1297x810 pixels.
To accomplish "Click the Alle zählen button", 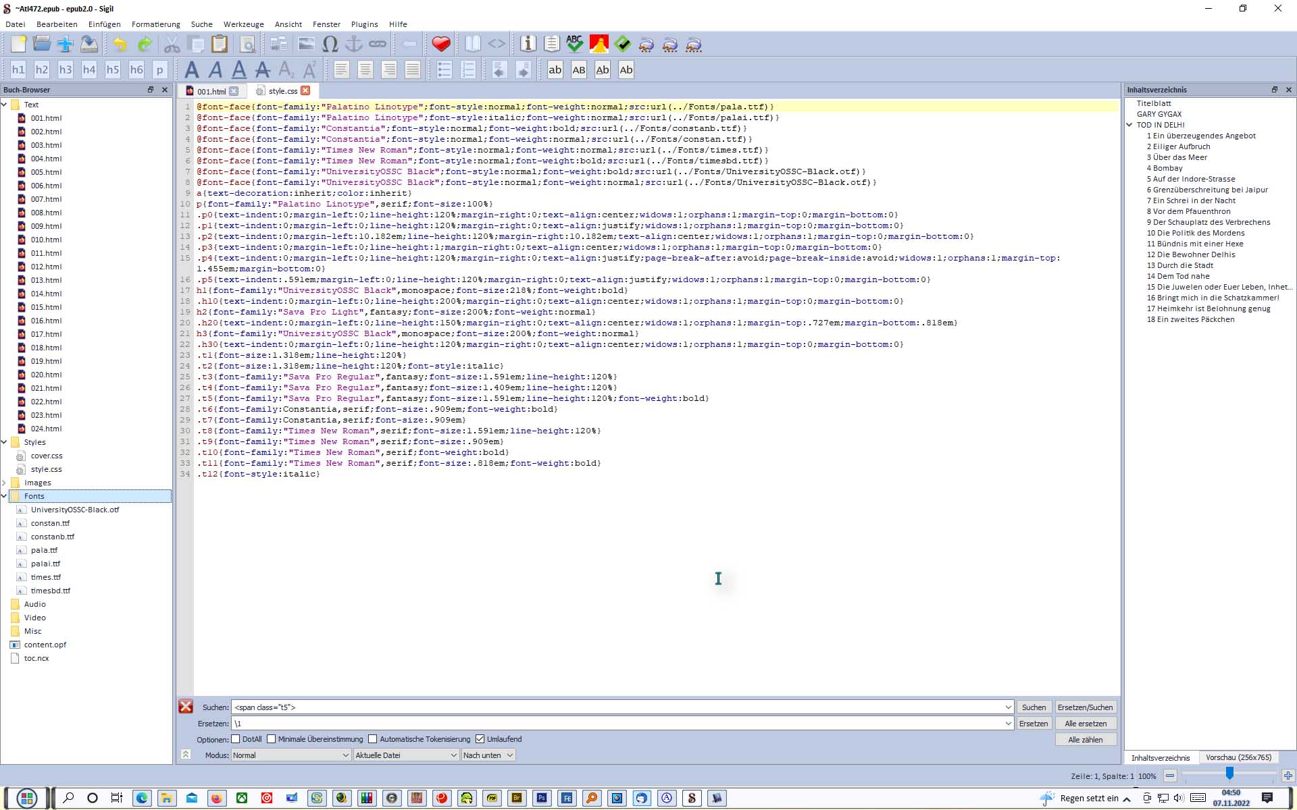I will click(x=1085, y=740).
